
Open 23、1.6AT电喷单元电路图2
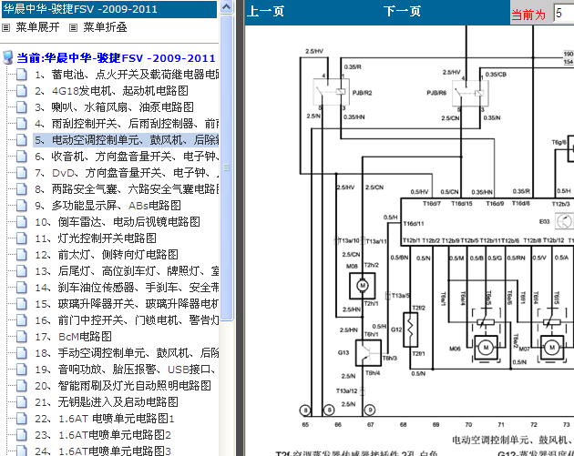tap(103, 436)
